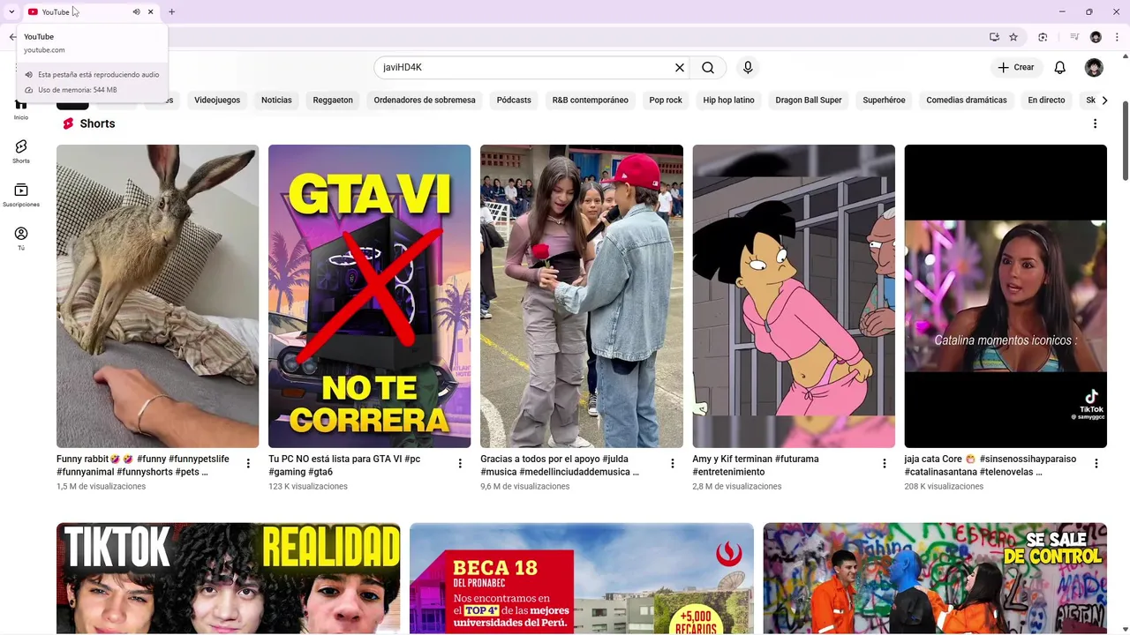The image size is (1130, 635).
Task: Open the Chrome profile avatar
Action: [x=1096, y=37]
